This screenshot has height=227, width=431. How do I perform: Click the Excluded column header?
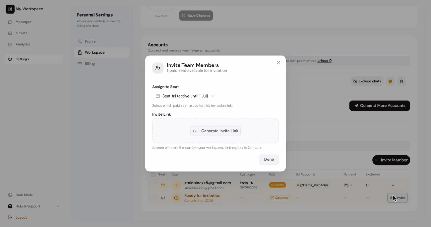coord(373,174)
